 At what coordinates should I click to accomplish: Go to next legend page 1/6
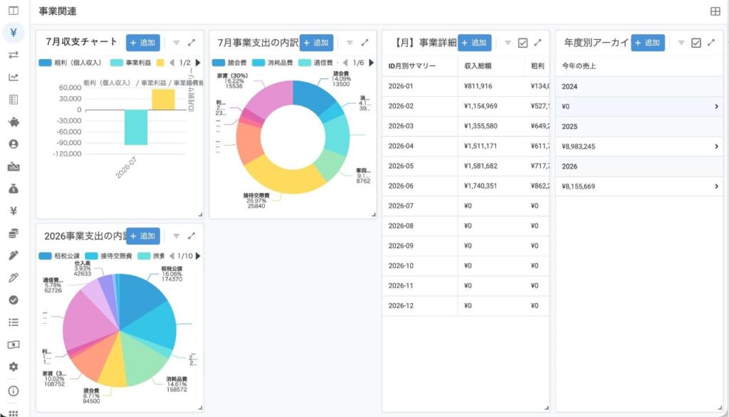(x=371, y=63)
